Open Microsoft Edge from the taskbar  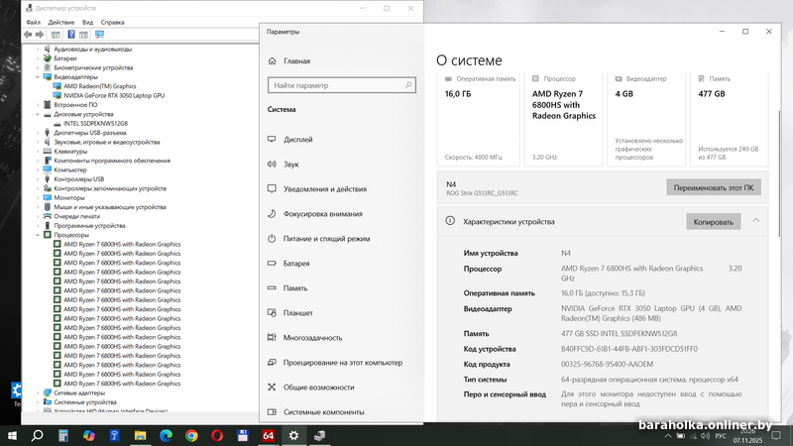pyautogui.click(x=166, y=435)
